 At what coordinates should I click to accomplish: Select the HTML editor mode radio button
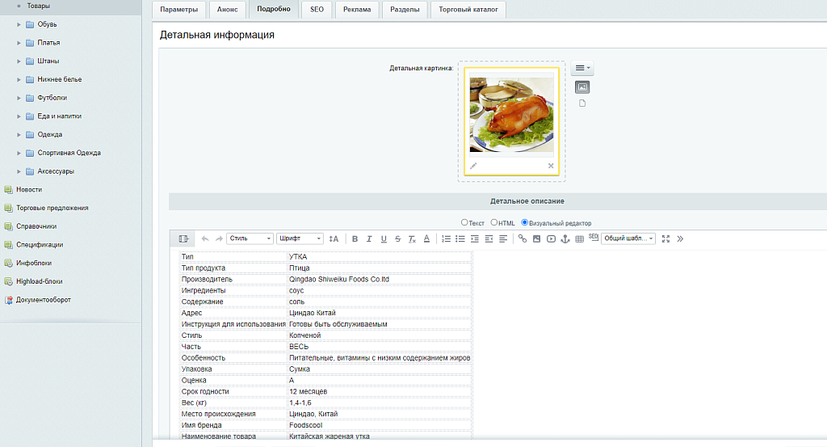494,222
